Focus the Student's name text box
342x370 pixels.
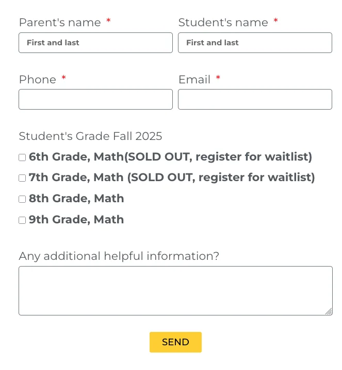click(255, 43)
